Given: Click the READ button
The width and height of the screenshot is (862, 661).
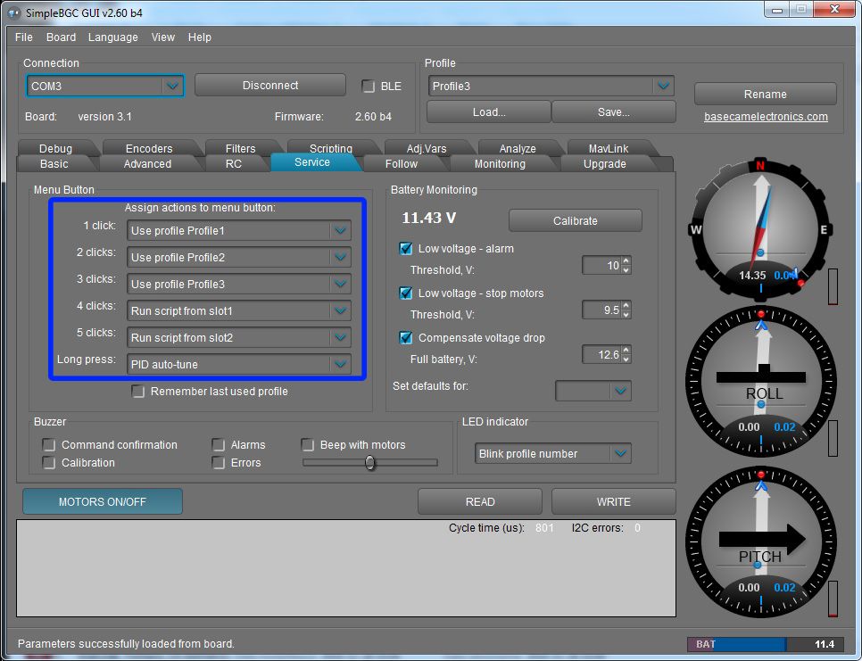Looking at the screenshot, I should (480, 501).
